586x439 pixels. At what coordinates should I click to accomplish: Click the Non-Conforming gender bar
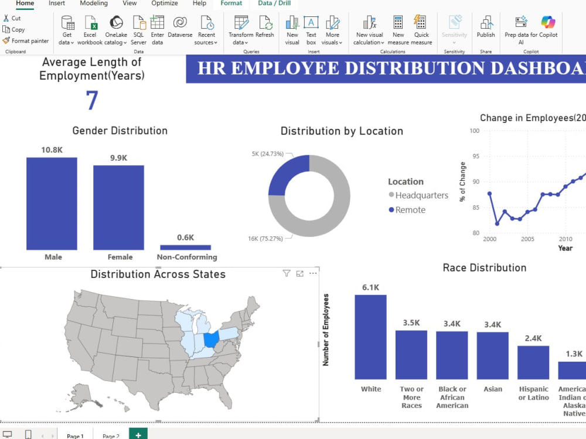pos(186,248)
